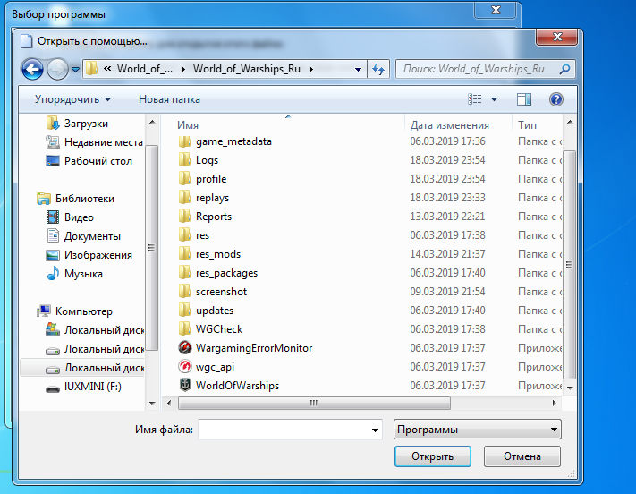Viewport: 636px width, 494px height.
Task: Click the file list vertical scrollbar thumb
Action: [570, 265]
